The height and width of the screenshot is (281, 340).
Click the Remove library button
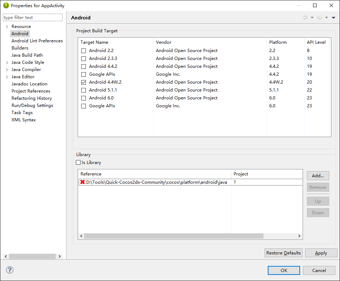pos(318,187)
